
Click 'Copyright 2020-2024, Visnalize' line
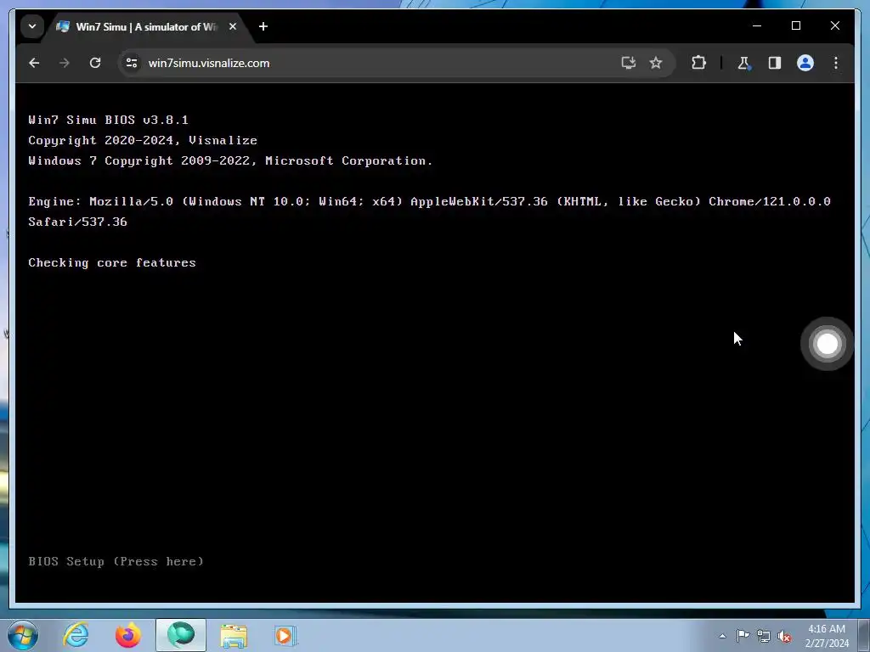[143, 140]
